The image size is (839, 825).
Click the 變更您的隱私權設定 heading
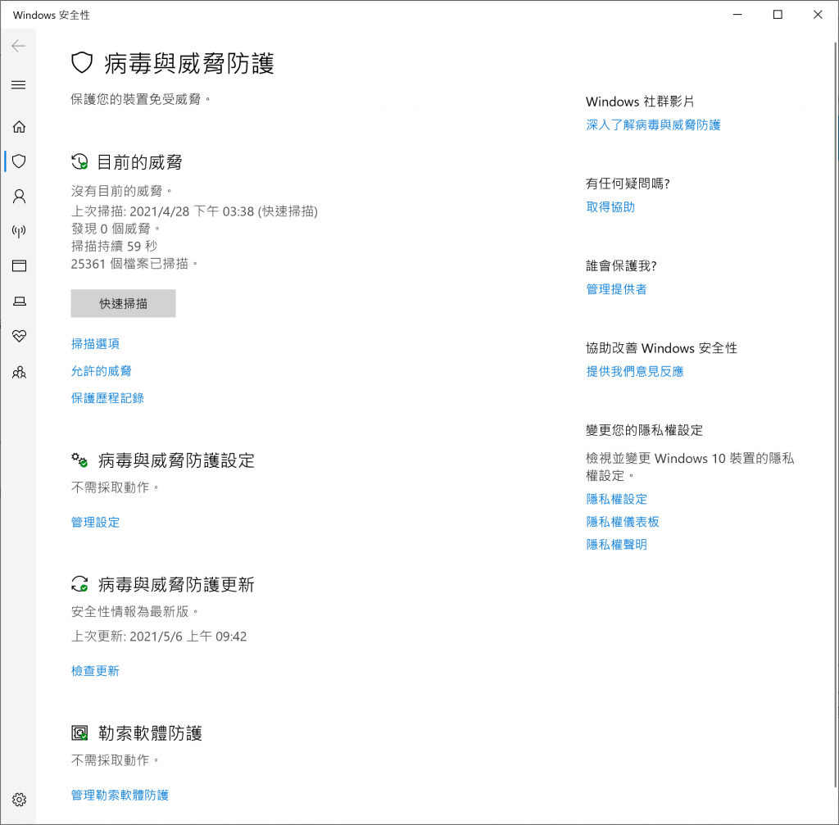click(644, 430)
